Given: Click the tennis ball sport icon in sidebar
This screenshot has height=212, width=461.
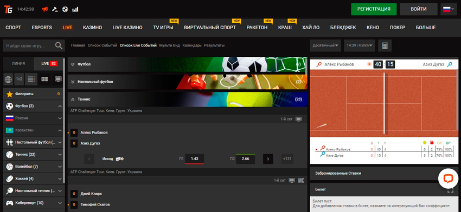Looking at the screenshot, I should (x=10, y=154).
